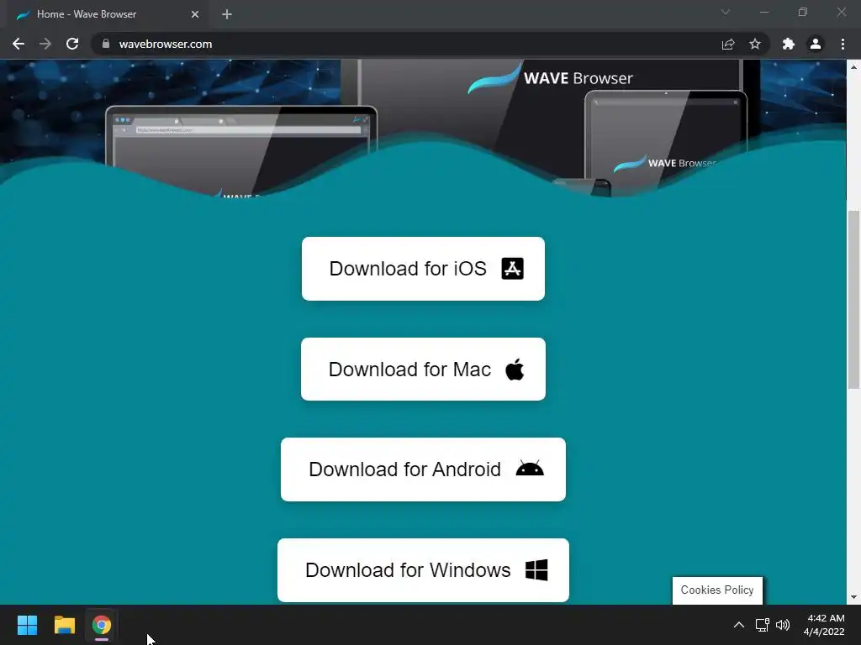Click the Download for Android button
Image resolution: width=861 pixels, height=645 pixels.
[x=423, y=469]
